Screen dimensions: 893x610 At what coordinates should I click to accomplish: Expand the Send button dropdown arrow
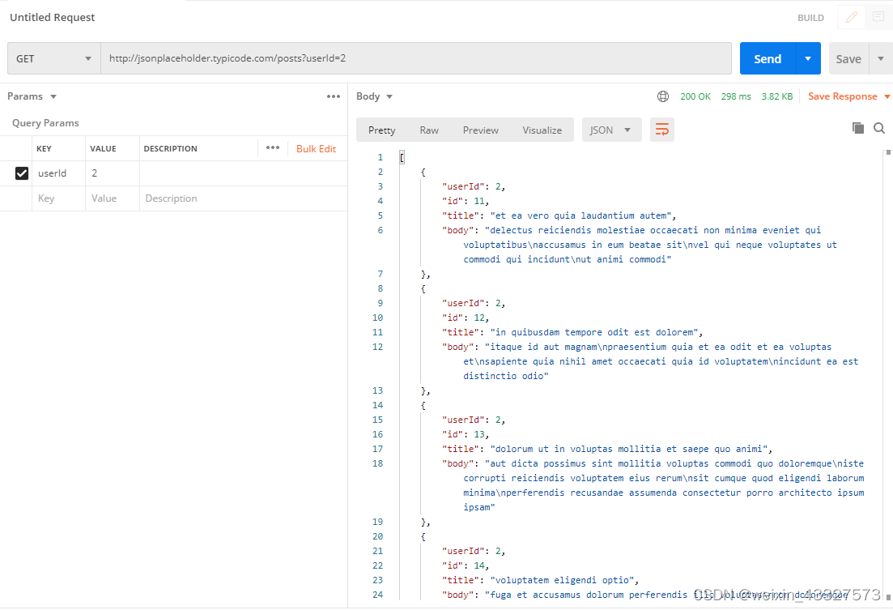pyautogui.click(x=808, y=58)
